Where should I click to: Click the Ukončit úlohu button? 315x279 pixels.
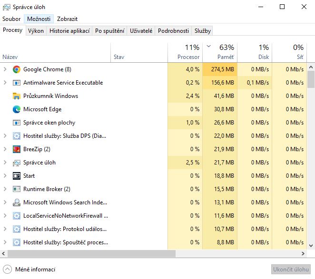coord(291,269)
